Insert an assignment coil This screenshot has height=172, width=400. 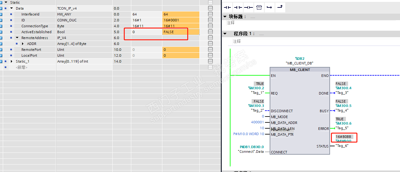[248, 7]
